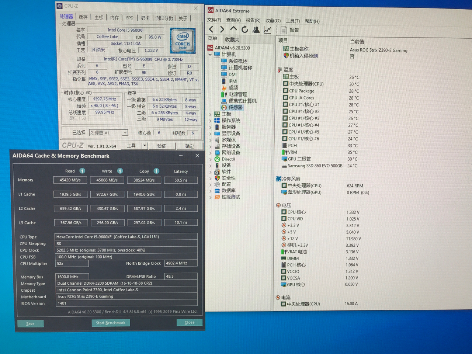Open the line chart icon in AIDA64 toolbar
Screen dimensions: 472x354
(x=267, y=29)
